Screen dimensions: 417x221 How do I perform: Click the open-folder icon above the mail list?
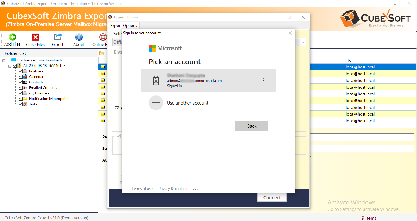[102, 53]
